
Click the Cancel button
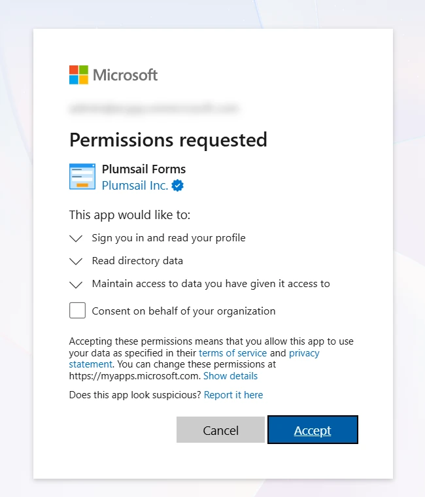[x=220, y=430]
